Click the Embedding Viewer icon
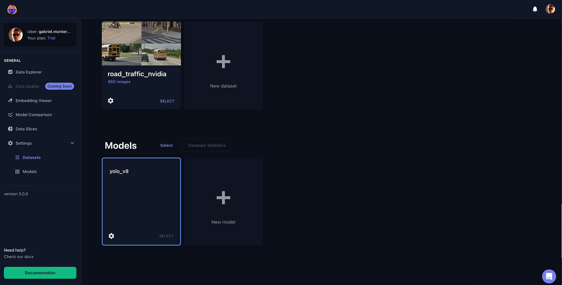This screenshot has width=562, height=285. coord(10,101)
